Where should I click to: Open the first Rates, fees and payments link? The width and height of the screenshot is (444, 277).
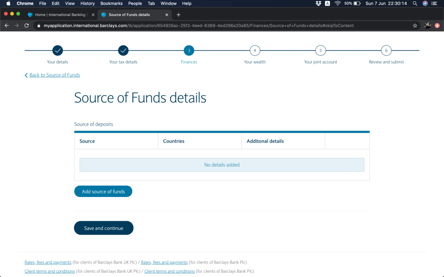point(48,262)
